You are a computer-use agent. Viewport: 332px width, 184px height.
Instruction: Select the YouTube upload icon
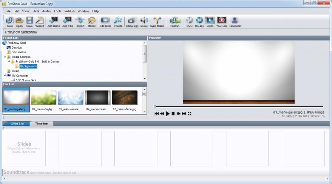(221, 22)
